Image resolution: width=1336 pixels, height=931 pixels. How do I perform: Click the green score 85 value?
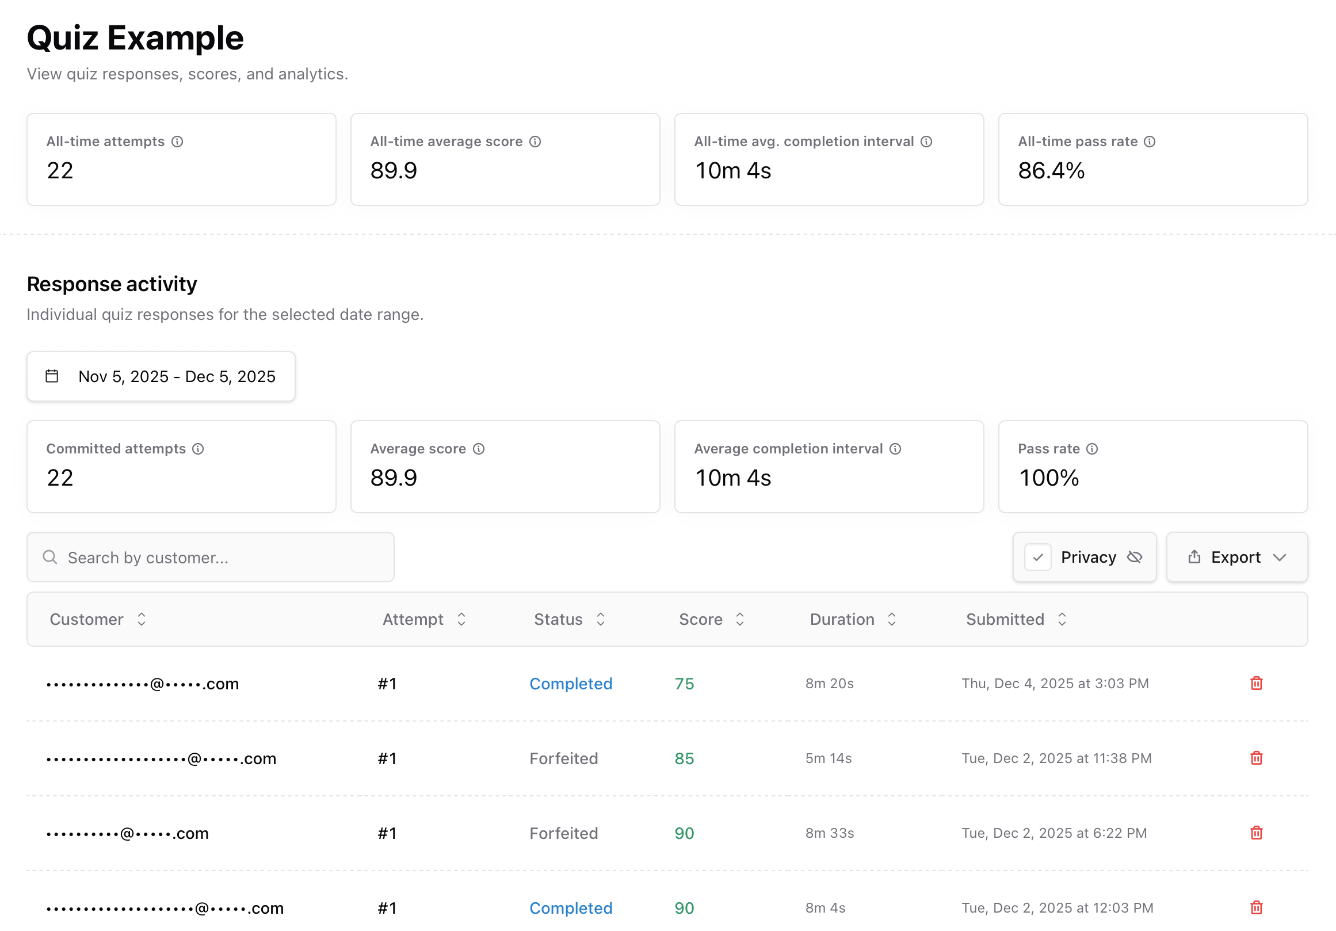point(684,758)
